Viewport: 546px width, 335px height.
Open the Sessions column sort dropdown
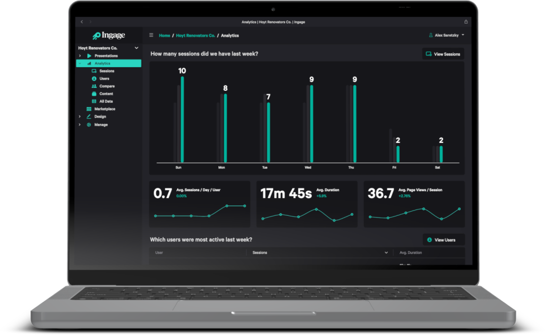pyautogui.click(x=387, y=253)
